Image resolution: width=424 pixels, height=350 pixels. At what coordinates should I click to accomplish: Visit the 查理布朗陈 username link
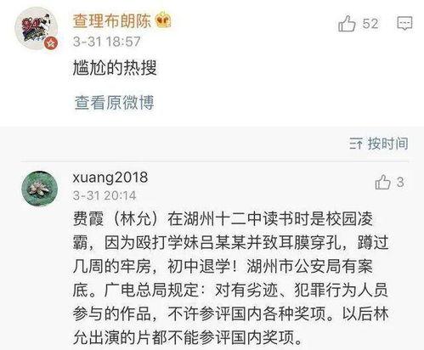(x=112, y=20)
